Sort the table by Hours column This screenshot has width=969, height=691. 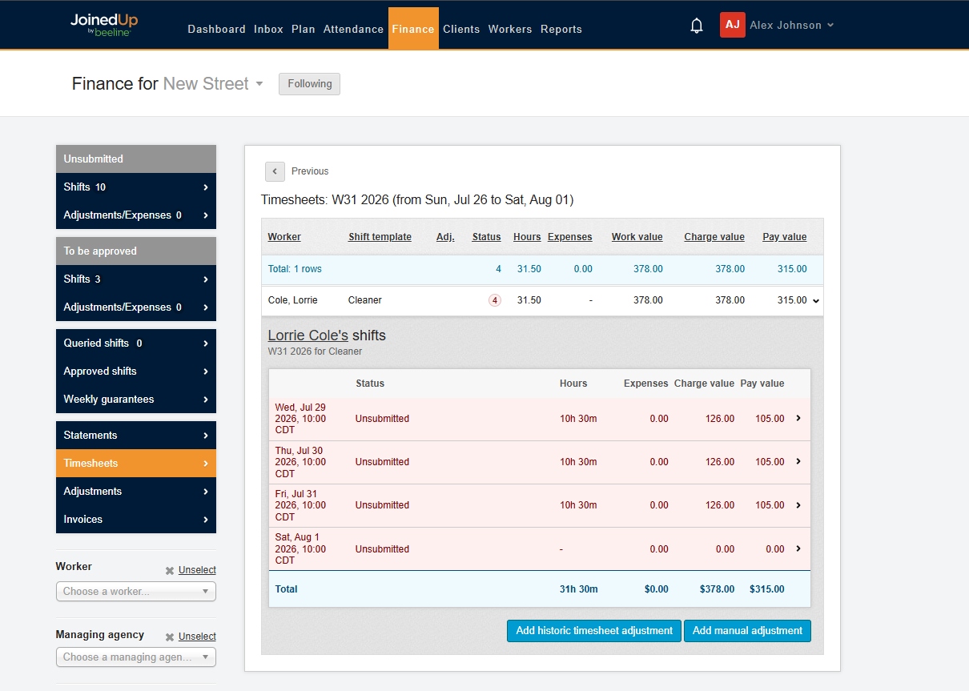527,237
